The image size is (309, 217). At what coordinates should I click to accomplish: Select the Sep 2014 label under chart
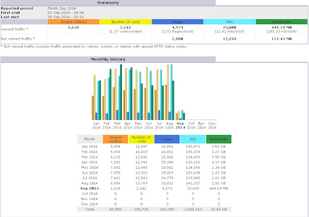click(x=180, y=125)
